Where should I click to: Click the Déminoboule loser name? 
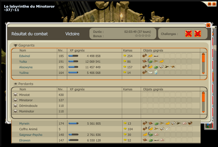(28, 106)
